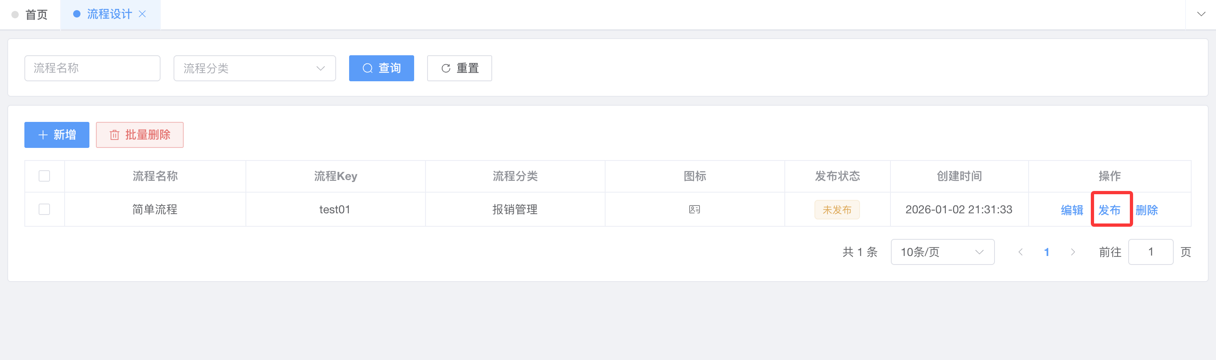Viewport: 1216px width, 360px height.
Task: Click the 前往 page number input
Action: (1151, 252)
